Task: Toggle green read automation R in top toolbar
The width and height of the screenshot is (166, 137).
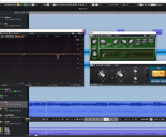Action: click(x=25, y=5)
